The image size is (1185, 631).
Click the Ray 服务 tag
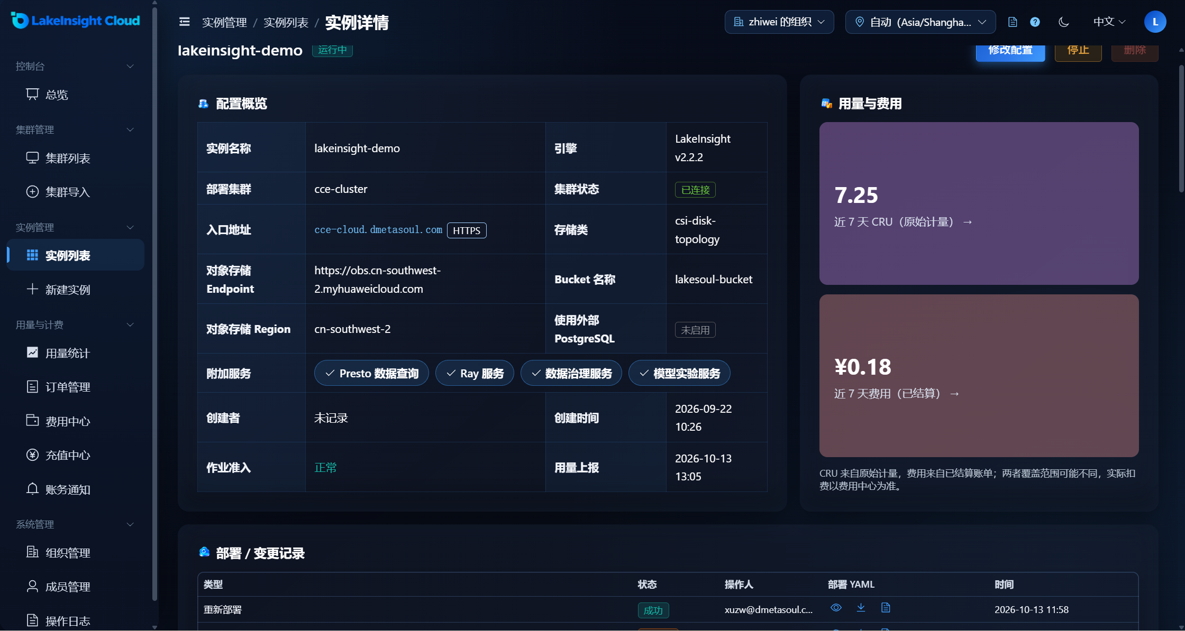pos(475,373)
